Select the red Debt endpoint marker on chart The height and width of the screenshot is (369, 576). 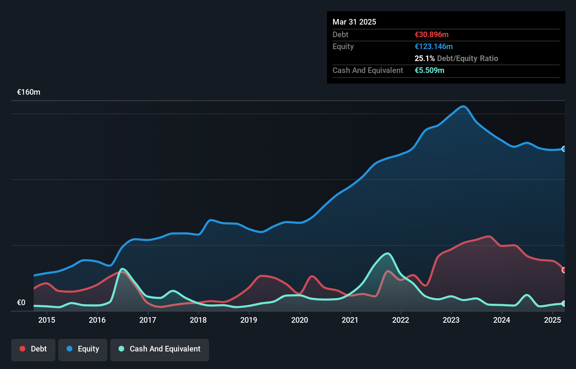(564, 270)
